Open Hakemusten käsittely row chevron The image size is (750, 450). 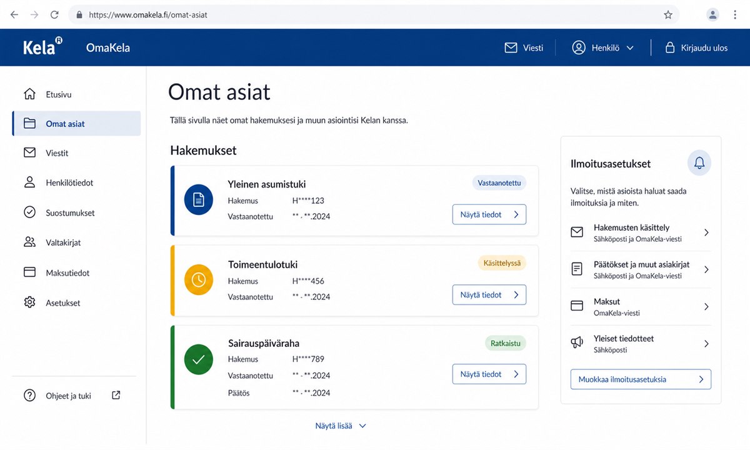[x=706, y=232]
